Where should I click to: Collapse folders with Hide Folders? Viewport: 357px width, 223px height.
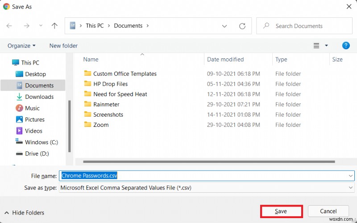(25, 213)
